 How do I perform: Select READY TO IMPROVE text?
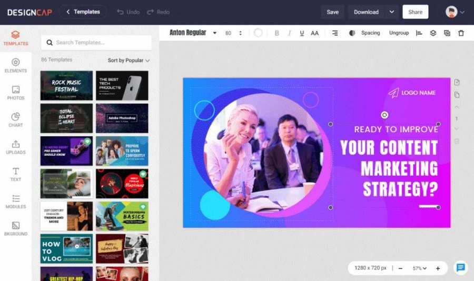click(396, 129)
